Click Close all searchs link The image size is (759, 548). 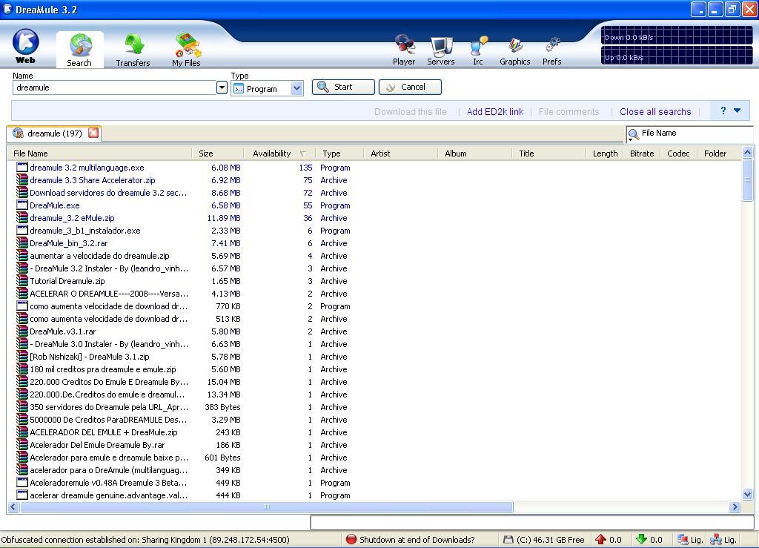click(655, 111)
